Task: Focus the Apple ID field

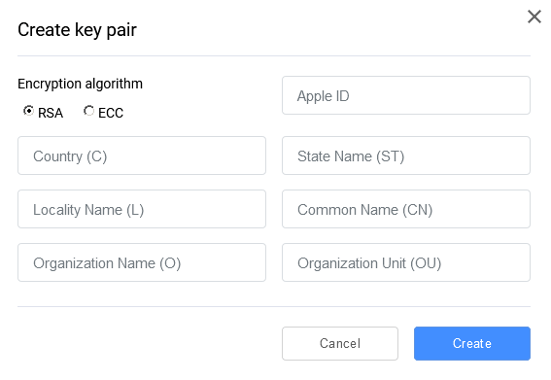Action: point(406,95)
